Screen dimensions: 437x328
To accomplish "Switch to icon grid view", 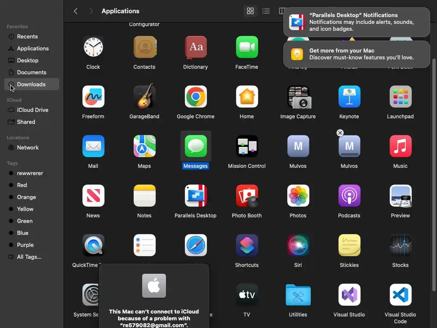I will coord(250,11).
